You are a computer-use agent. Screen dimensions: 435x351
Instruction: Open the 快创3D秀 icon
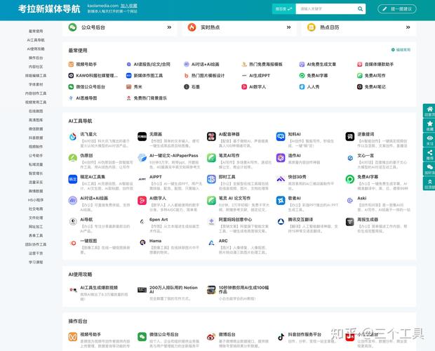coord(281,179)
